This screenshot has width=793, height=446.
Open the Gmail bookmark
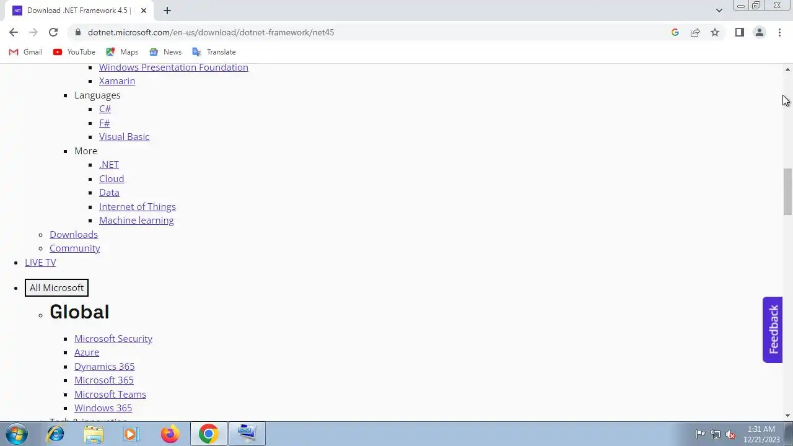25,52
